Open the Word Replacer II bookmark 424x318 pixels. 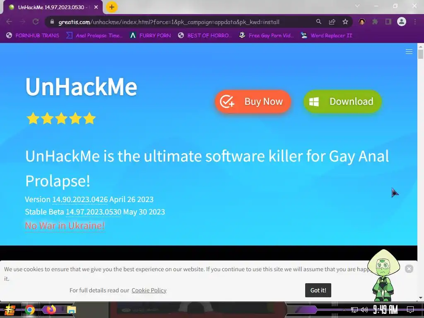click(x=326, y=36)
